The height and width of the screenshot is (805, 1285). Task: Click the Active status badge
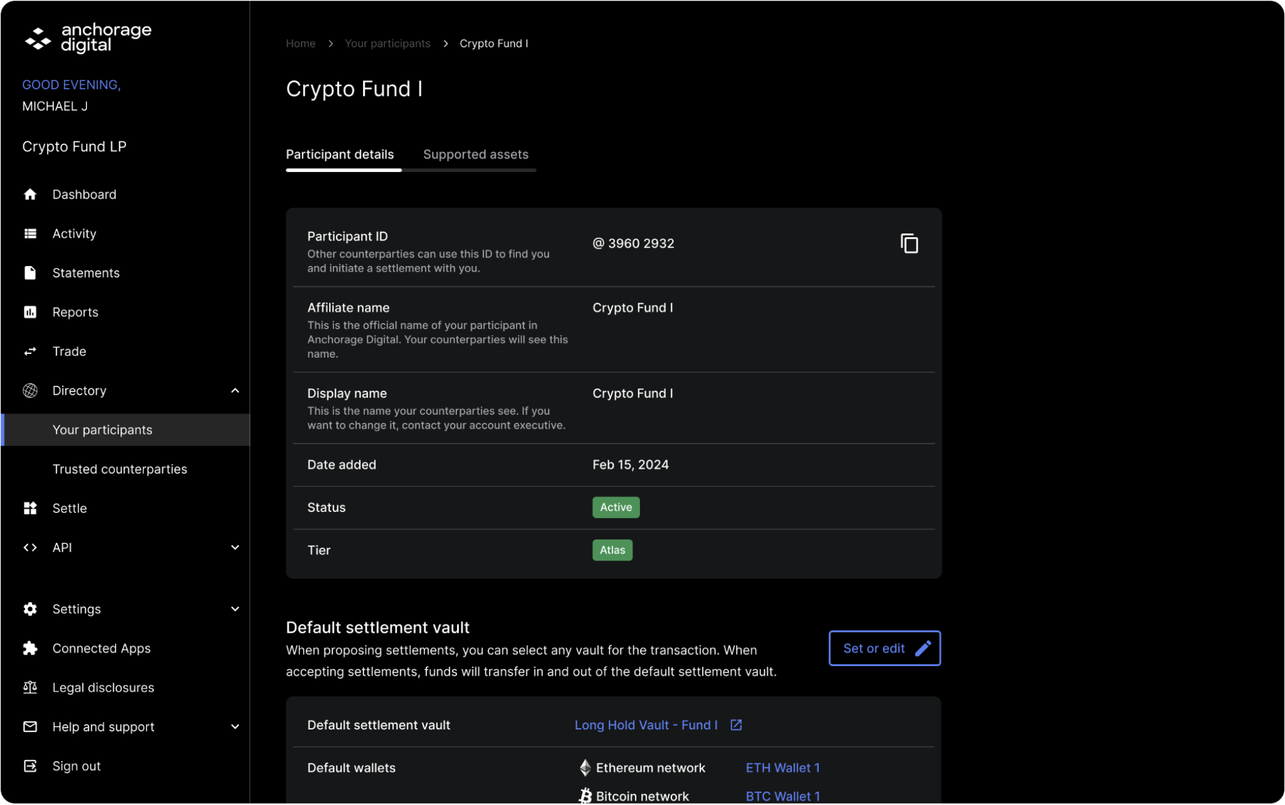pyautogui.click(x=616, y=508)
